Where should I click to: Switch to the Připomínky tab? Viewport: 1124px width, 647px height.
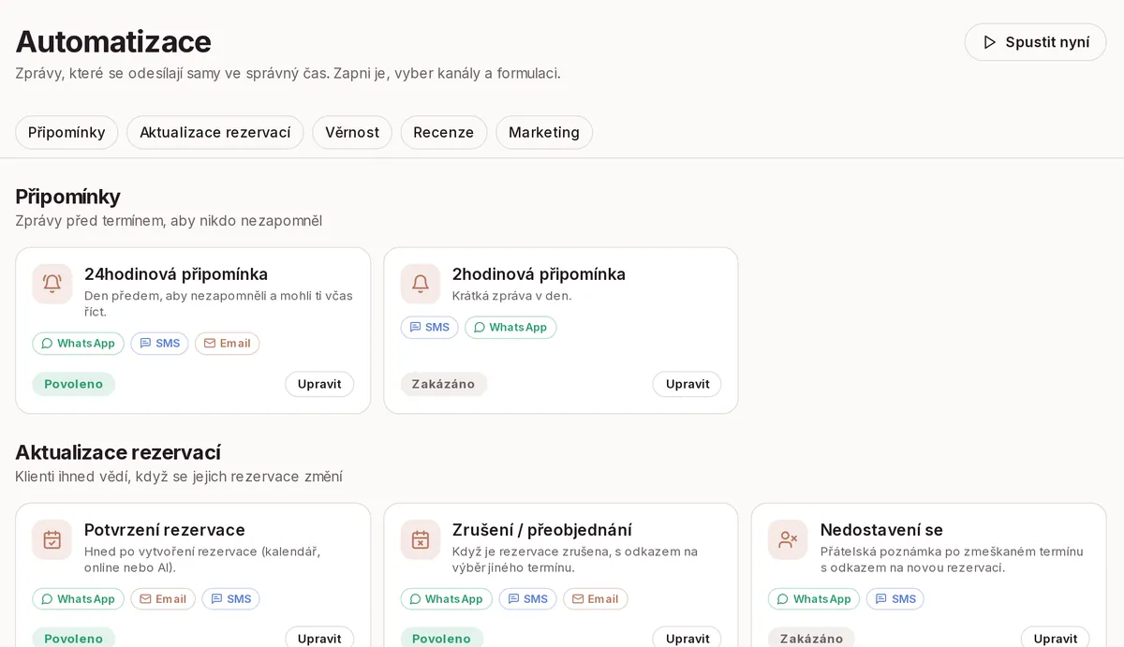coord(67,132)
